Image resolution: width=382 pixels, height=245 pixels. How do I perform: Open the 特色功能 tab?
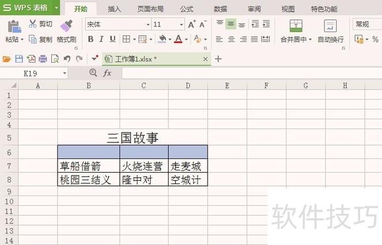tap(324, 9)
